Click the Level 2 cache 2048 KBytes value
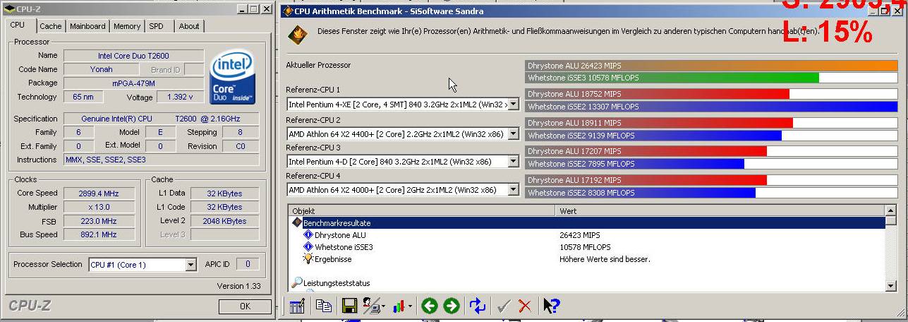Image resolution: width=908 pixels, height=322 pixels. pos(224,221)
